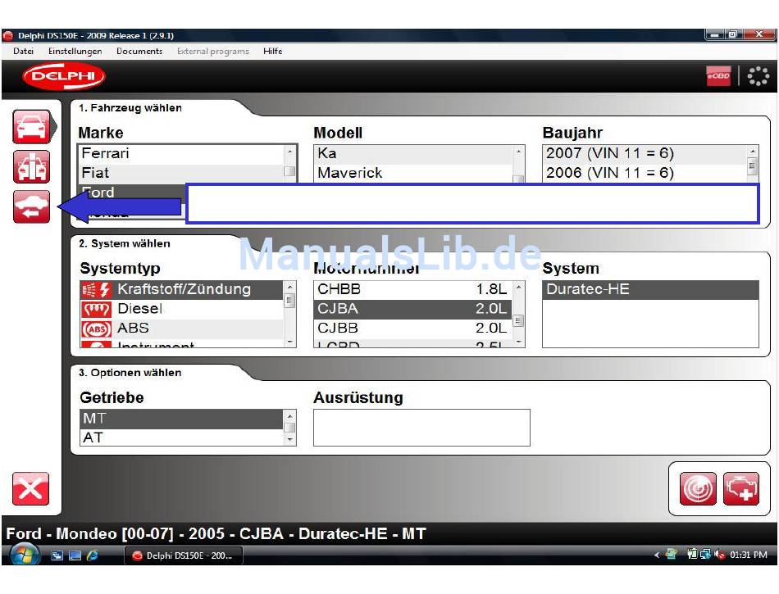Click the car-with-arrow history icon
This screenshot has width=779, height=594.
coord(31,206)
